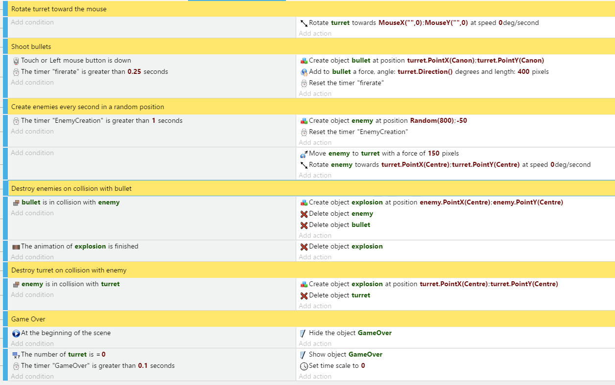Click the animation icon for explosion finished condition
The height and width of the screenshot is (385, 615).
point(16,247)
